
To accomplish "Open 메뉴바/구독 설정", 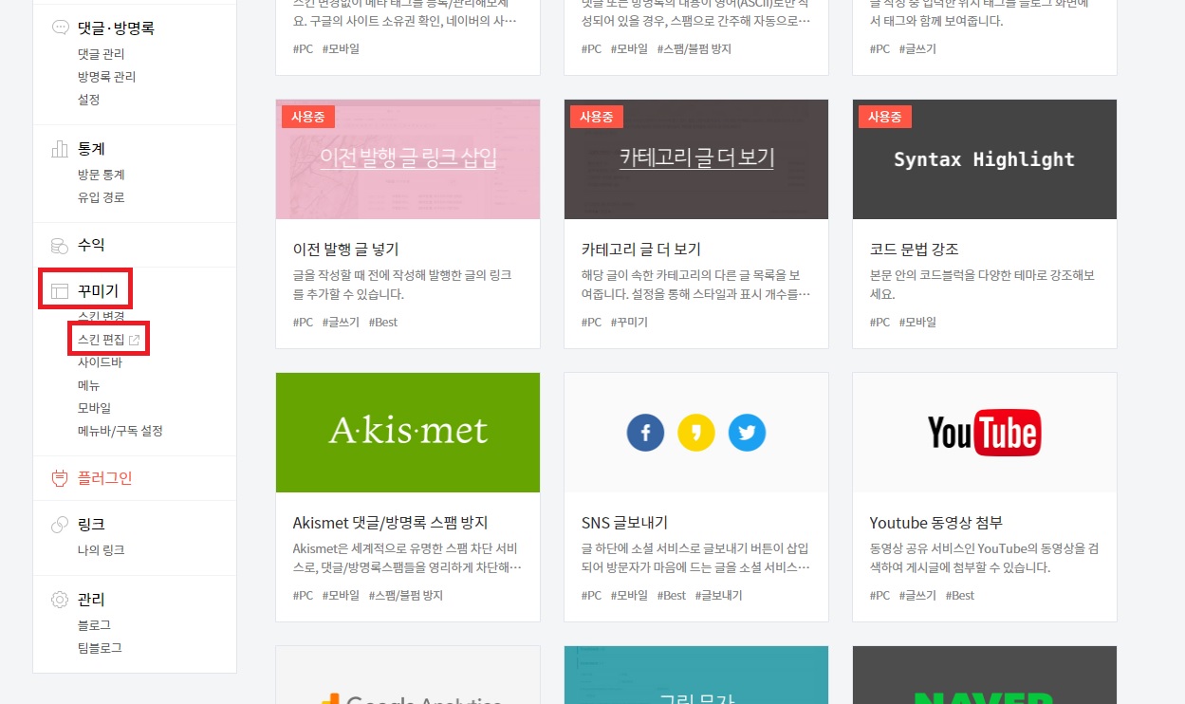I will coord(120,431).
